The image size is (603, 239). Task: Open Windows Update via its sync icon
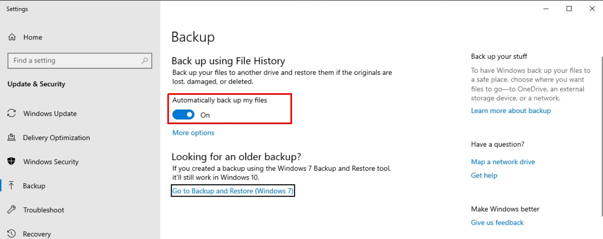pyautogui.click(x=12, y=113)
